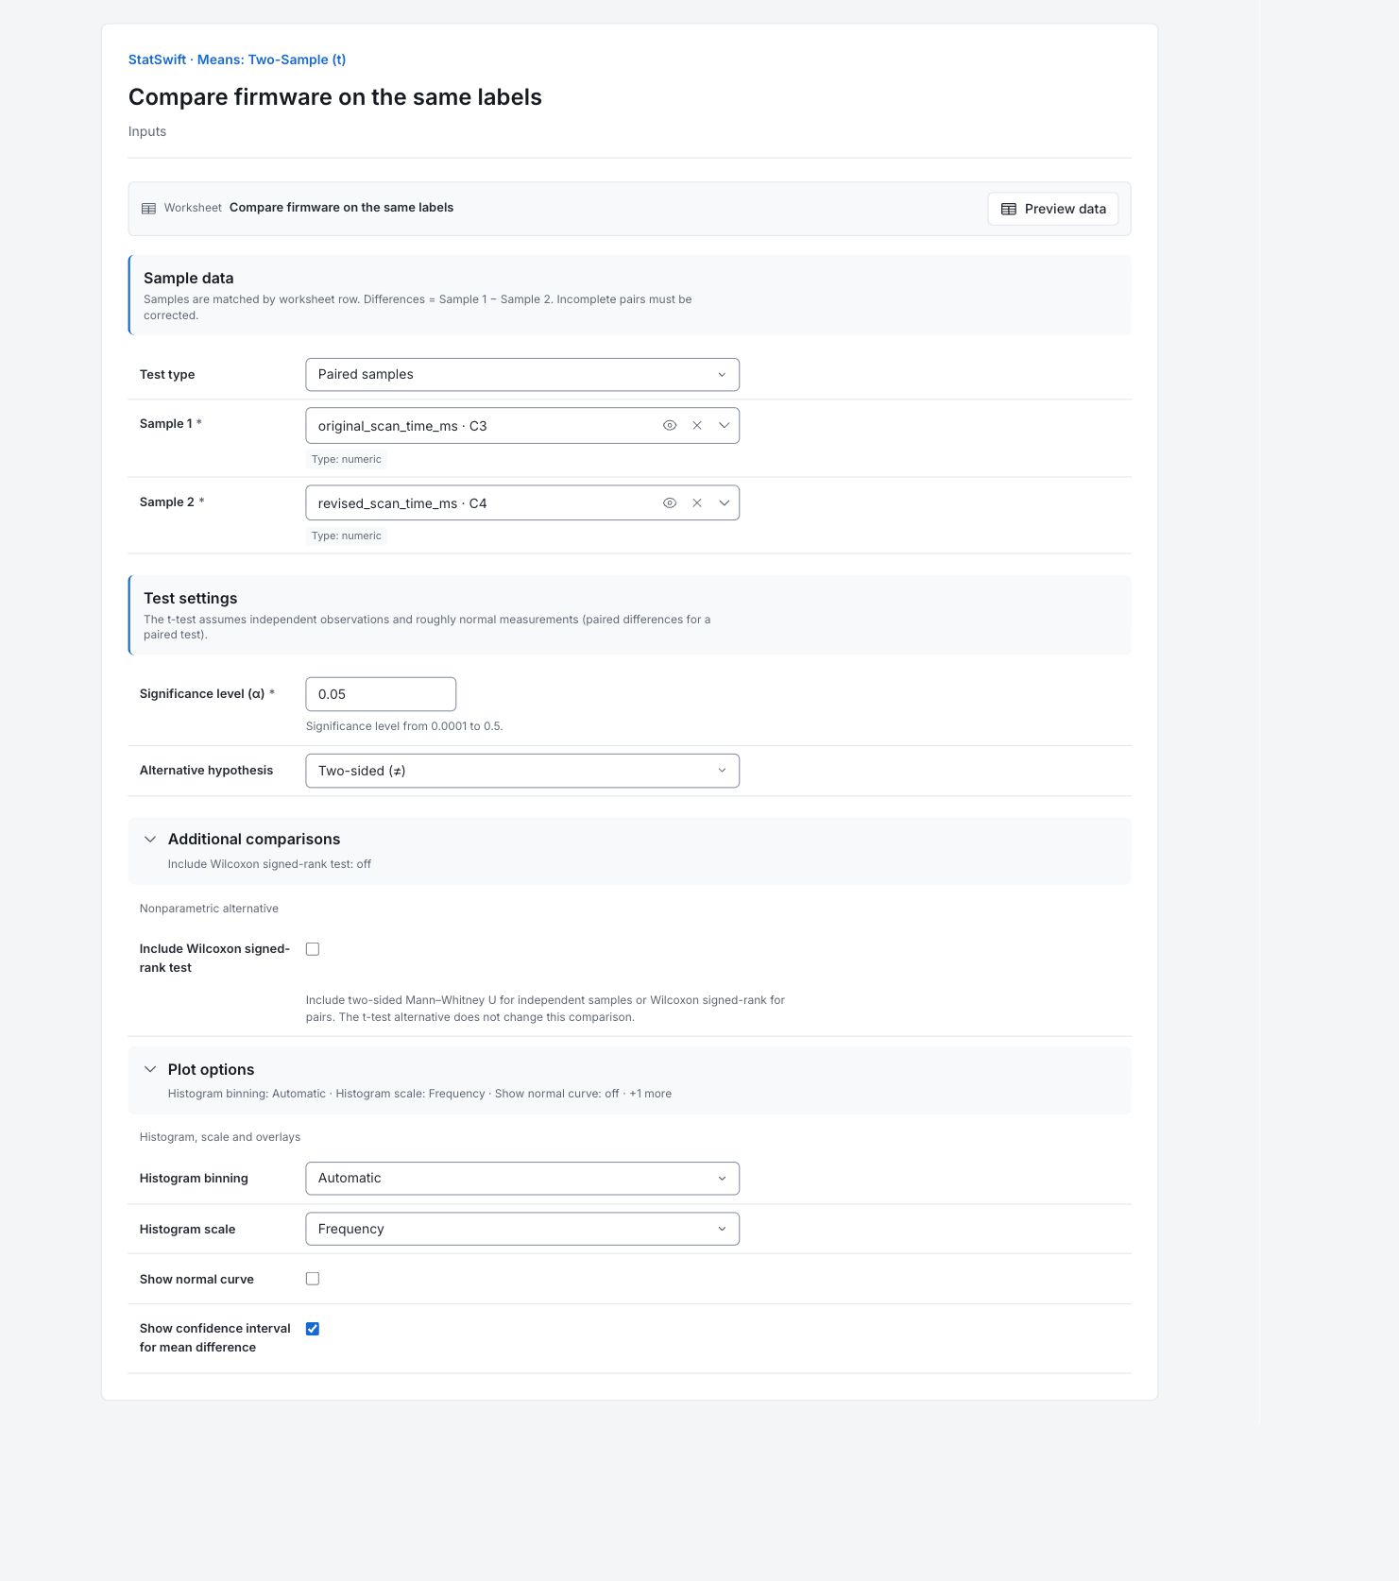The height and width of the screenshot is (1581, 1399).
Task: Open the Histogram scale dropdown
Action: [522, 1229]
